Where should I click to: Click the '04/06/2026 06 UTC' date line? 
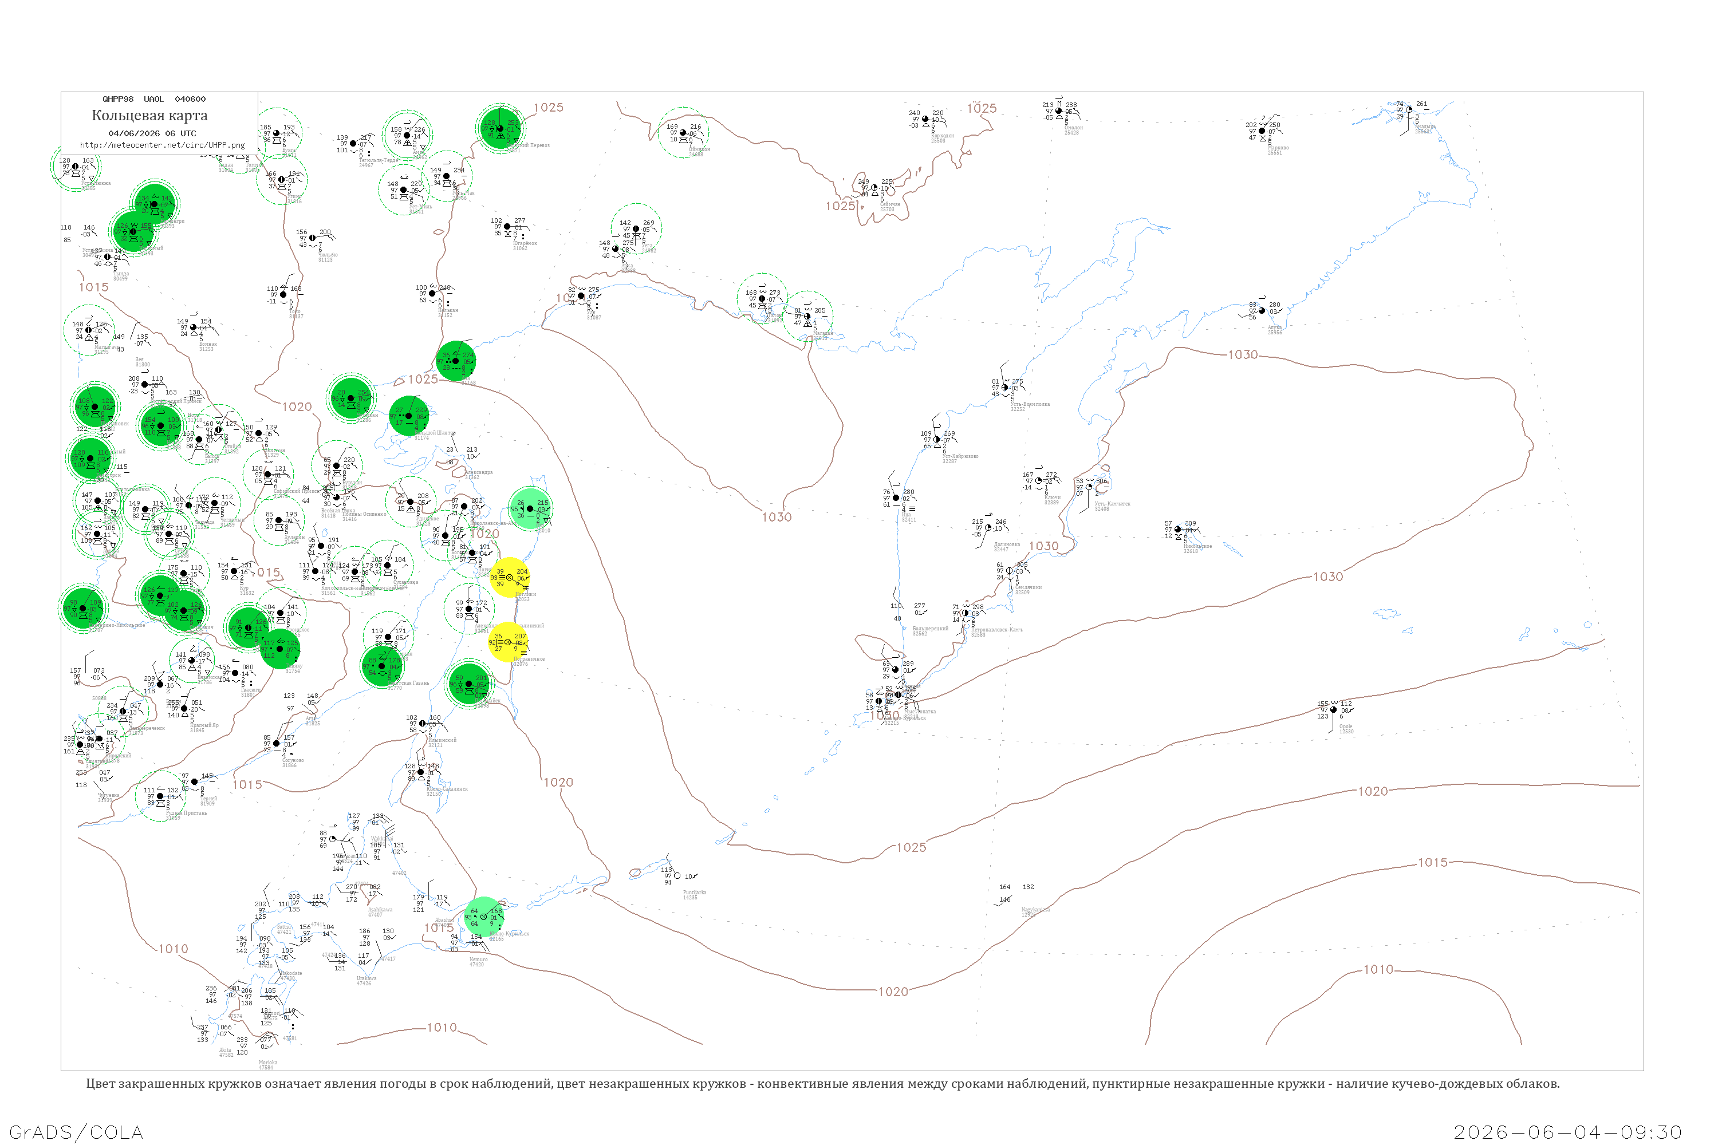152,133
